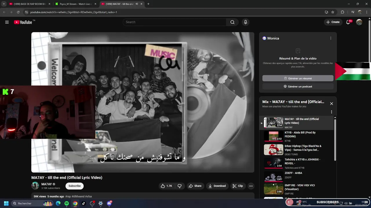Click Windows taskbar Rechercher search box
Screen dimensions: 371x208
32,203
